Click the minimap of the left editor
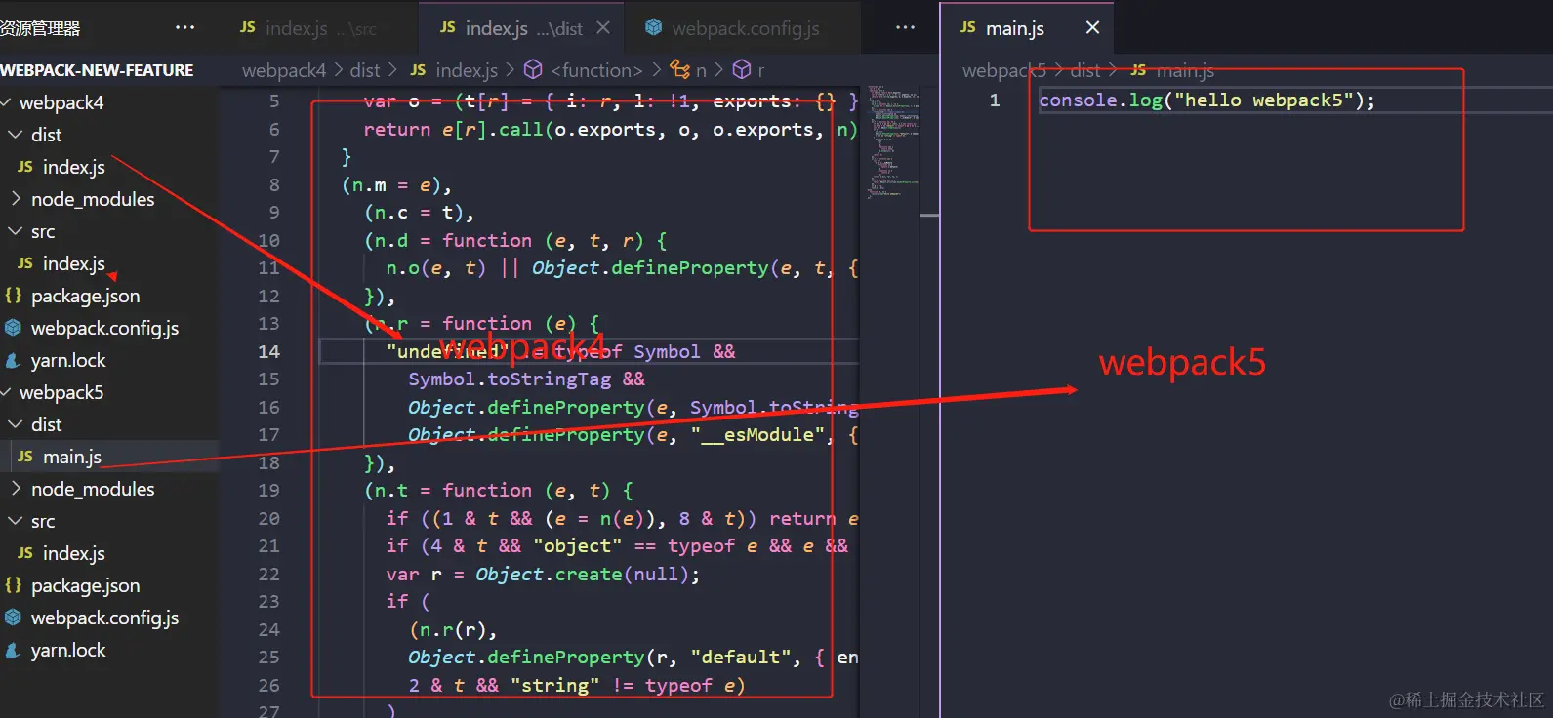This screenshot has width=1553, height=718. pos(892,142)
